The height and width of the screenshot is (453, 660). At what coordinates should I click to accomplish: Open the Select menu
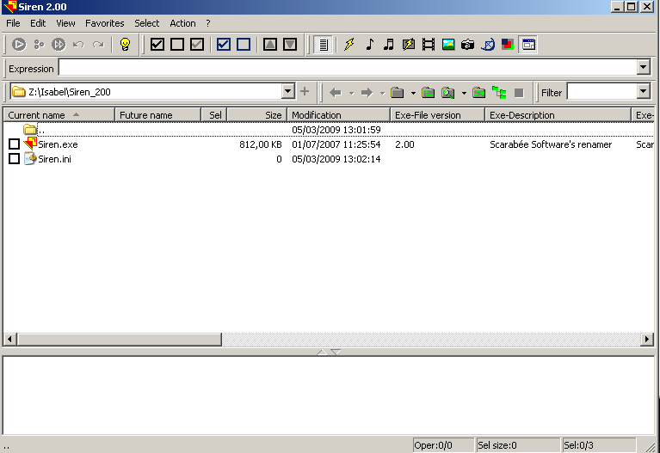(x=147, y=23)
